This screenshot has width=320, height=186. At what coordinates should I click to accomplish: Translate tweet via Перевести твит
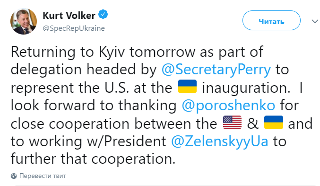click(43, 176)
